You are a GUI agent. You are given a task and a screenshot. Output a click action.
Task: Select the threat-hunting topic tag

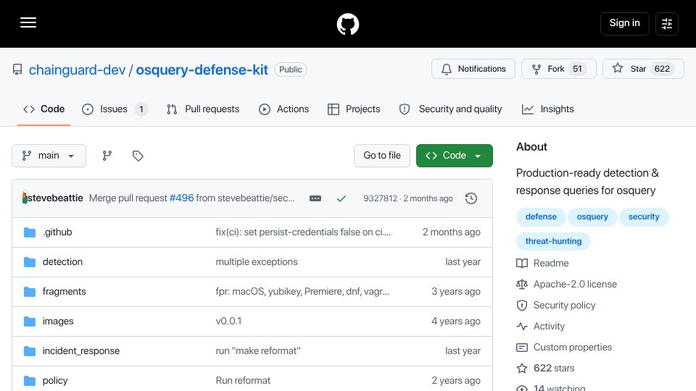pos(553,241)
